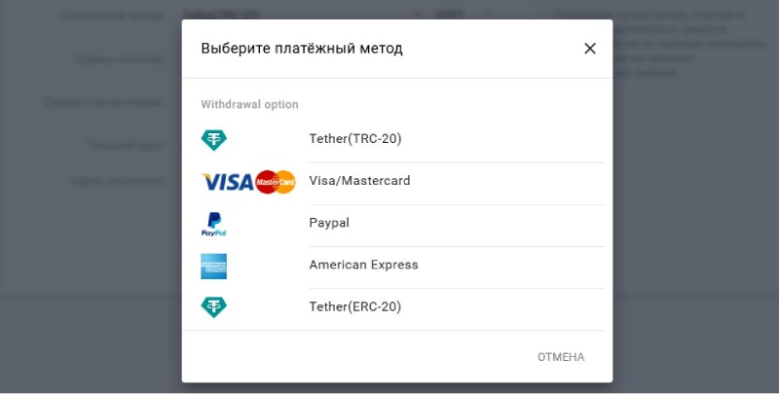The width and height of the screenshot is (779, 394).
Task: Select Tether(TRC-20) withdrawal option
Action: pos(355,139)
